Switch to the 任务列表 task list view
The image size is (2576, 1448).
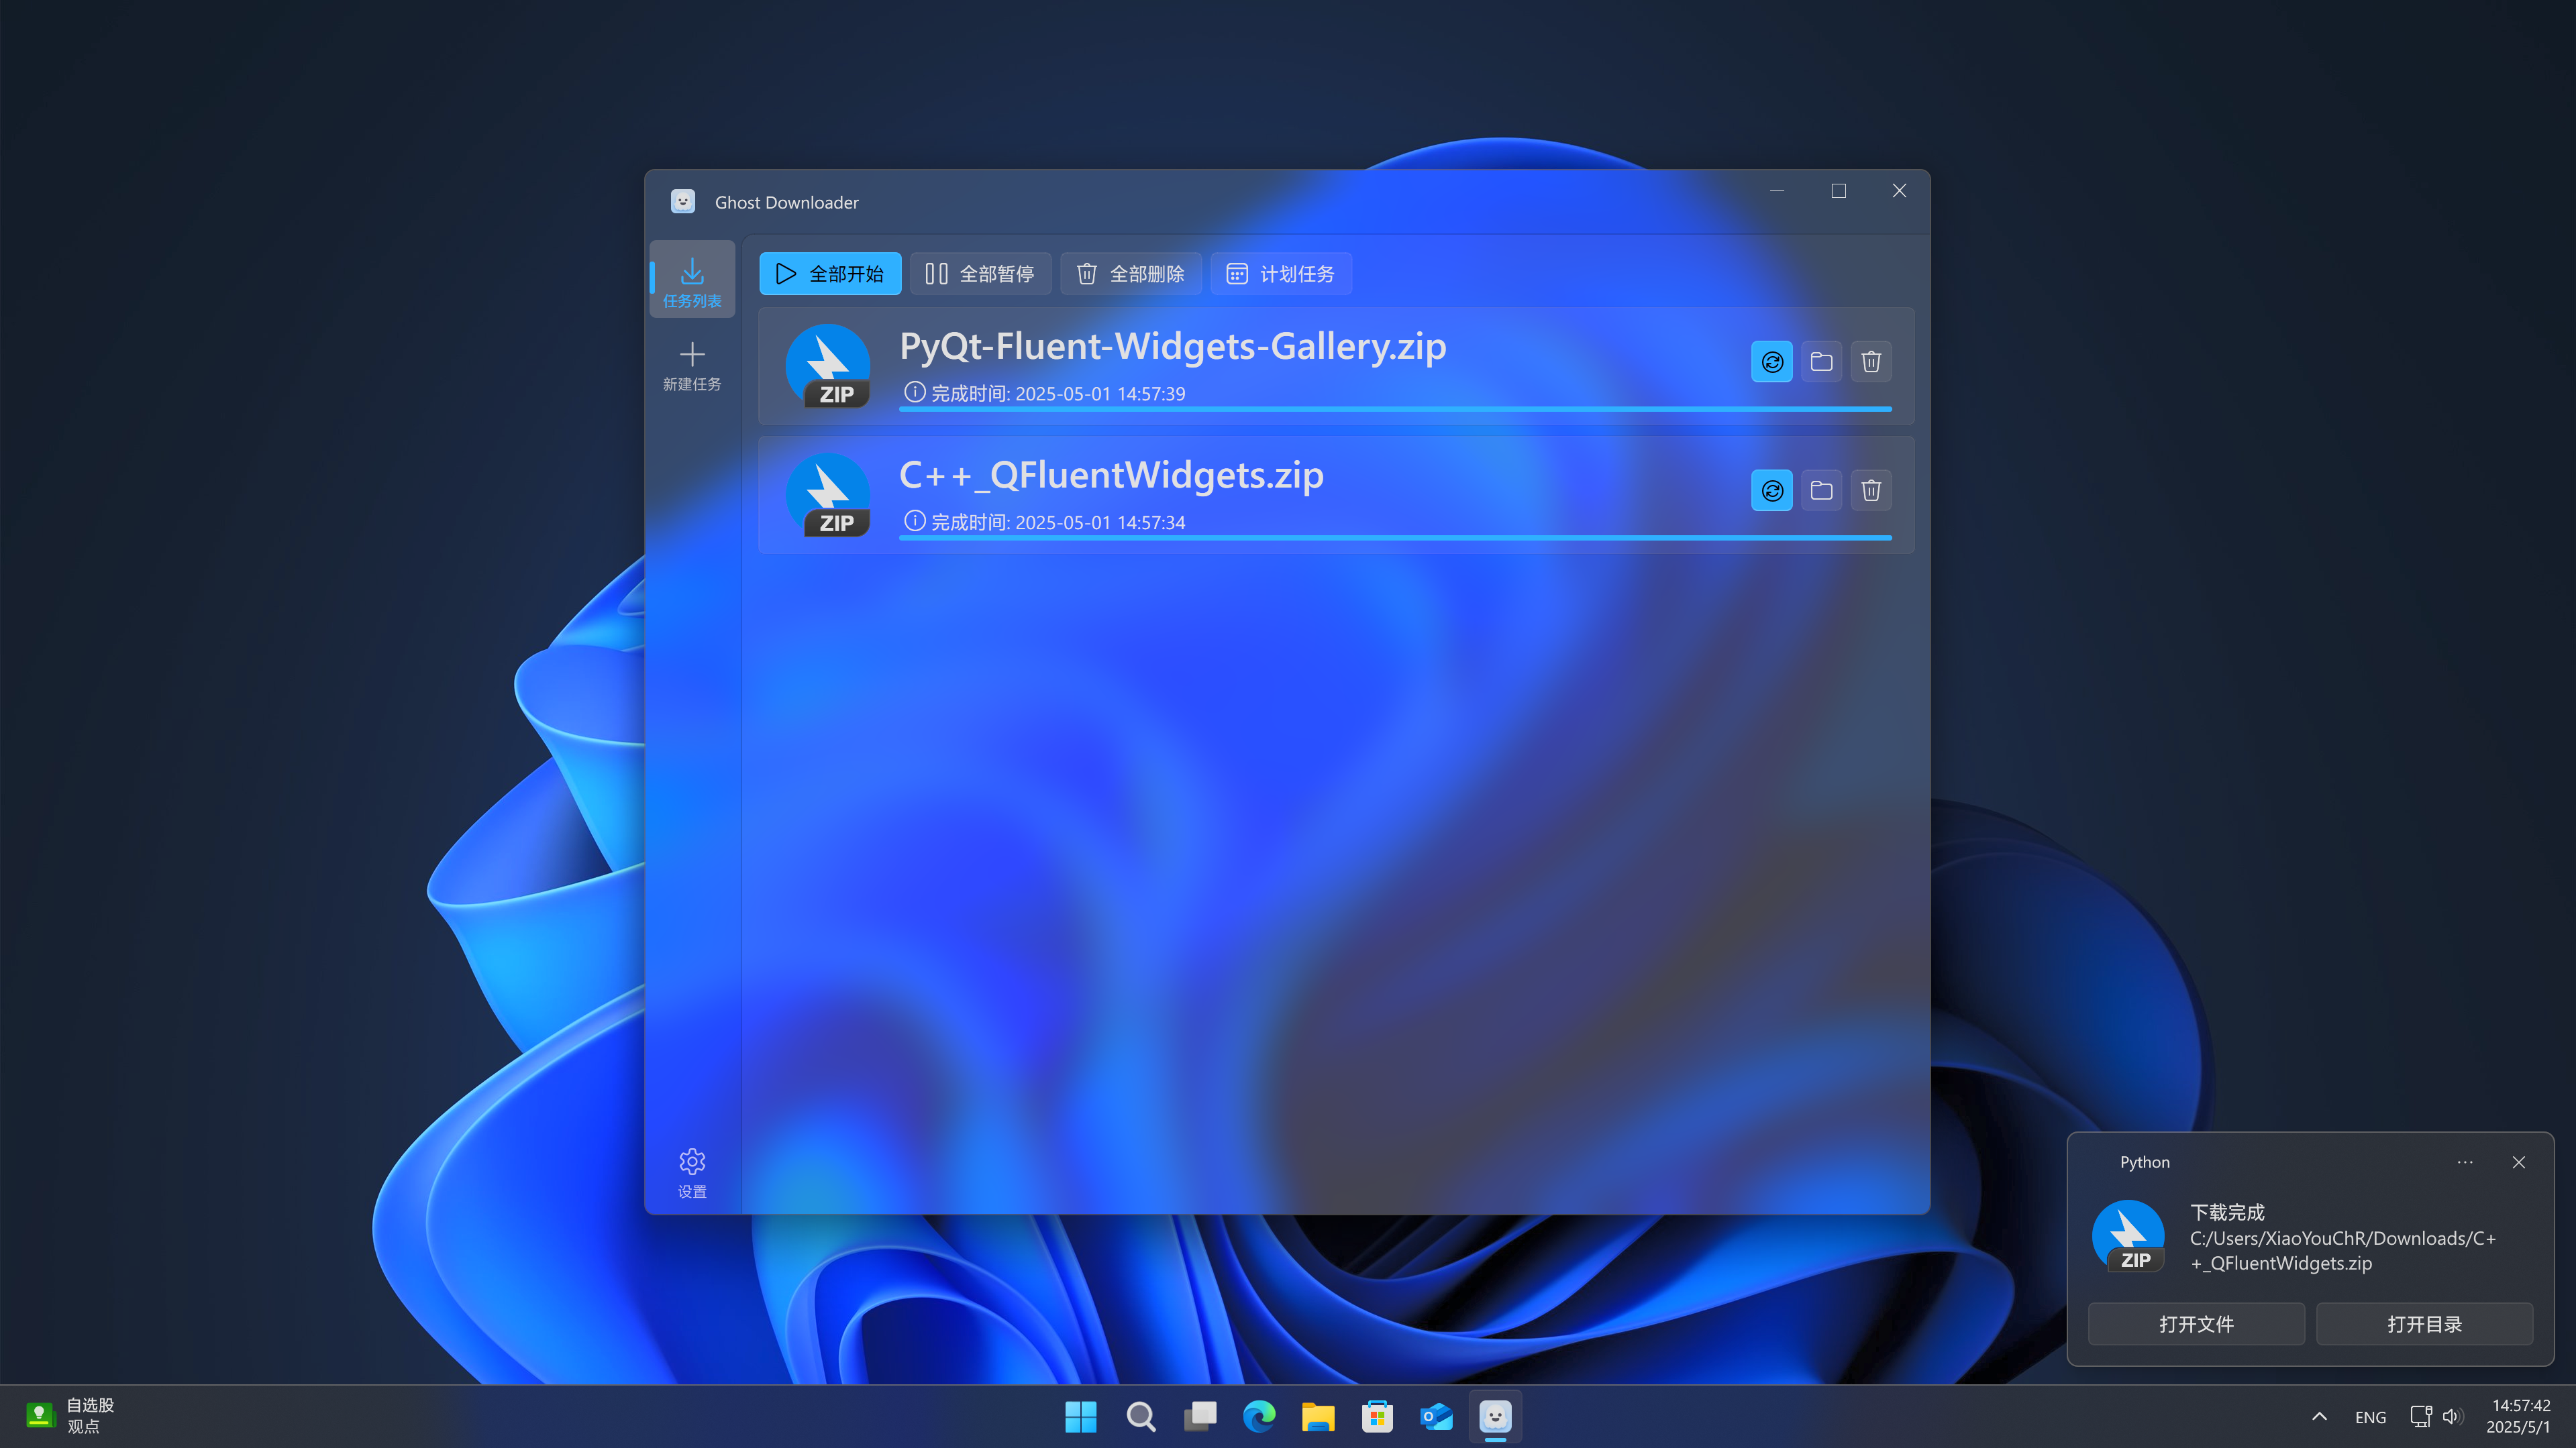(x=691, y=279)
